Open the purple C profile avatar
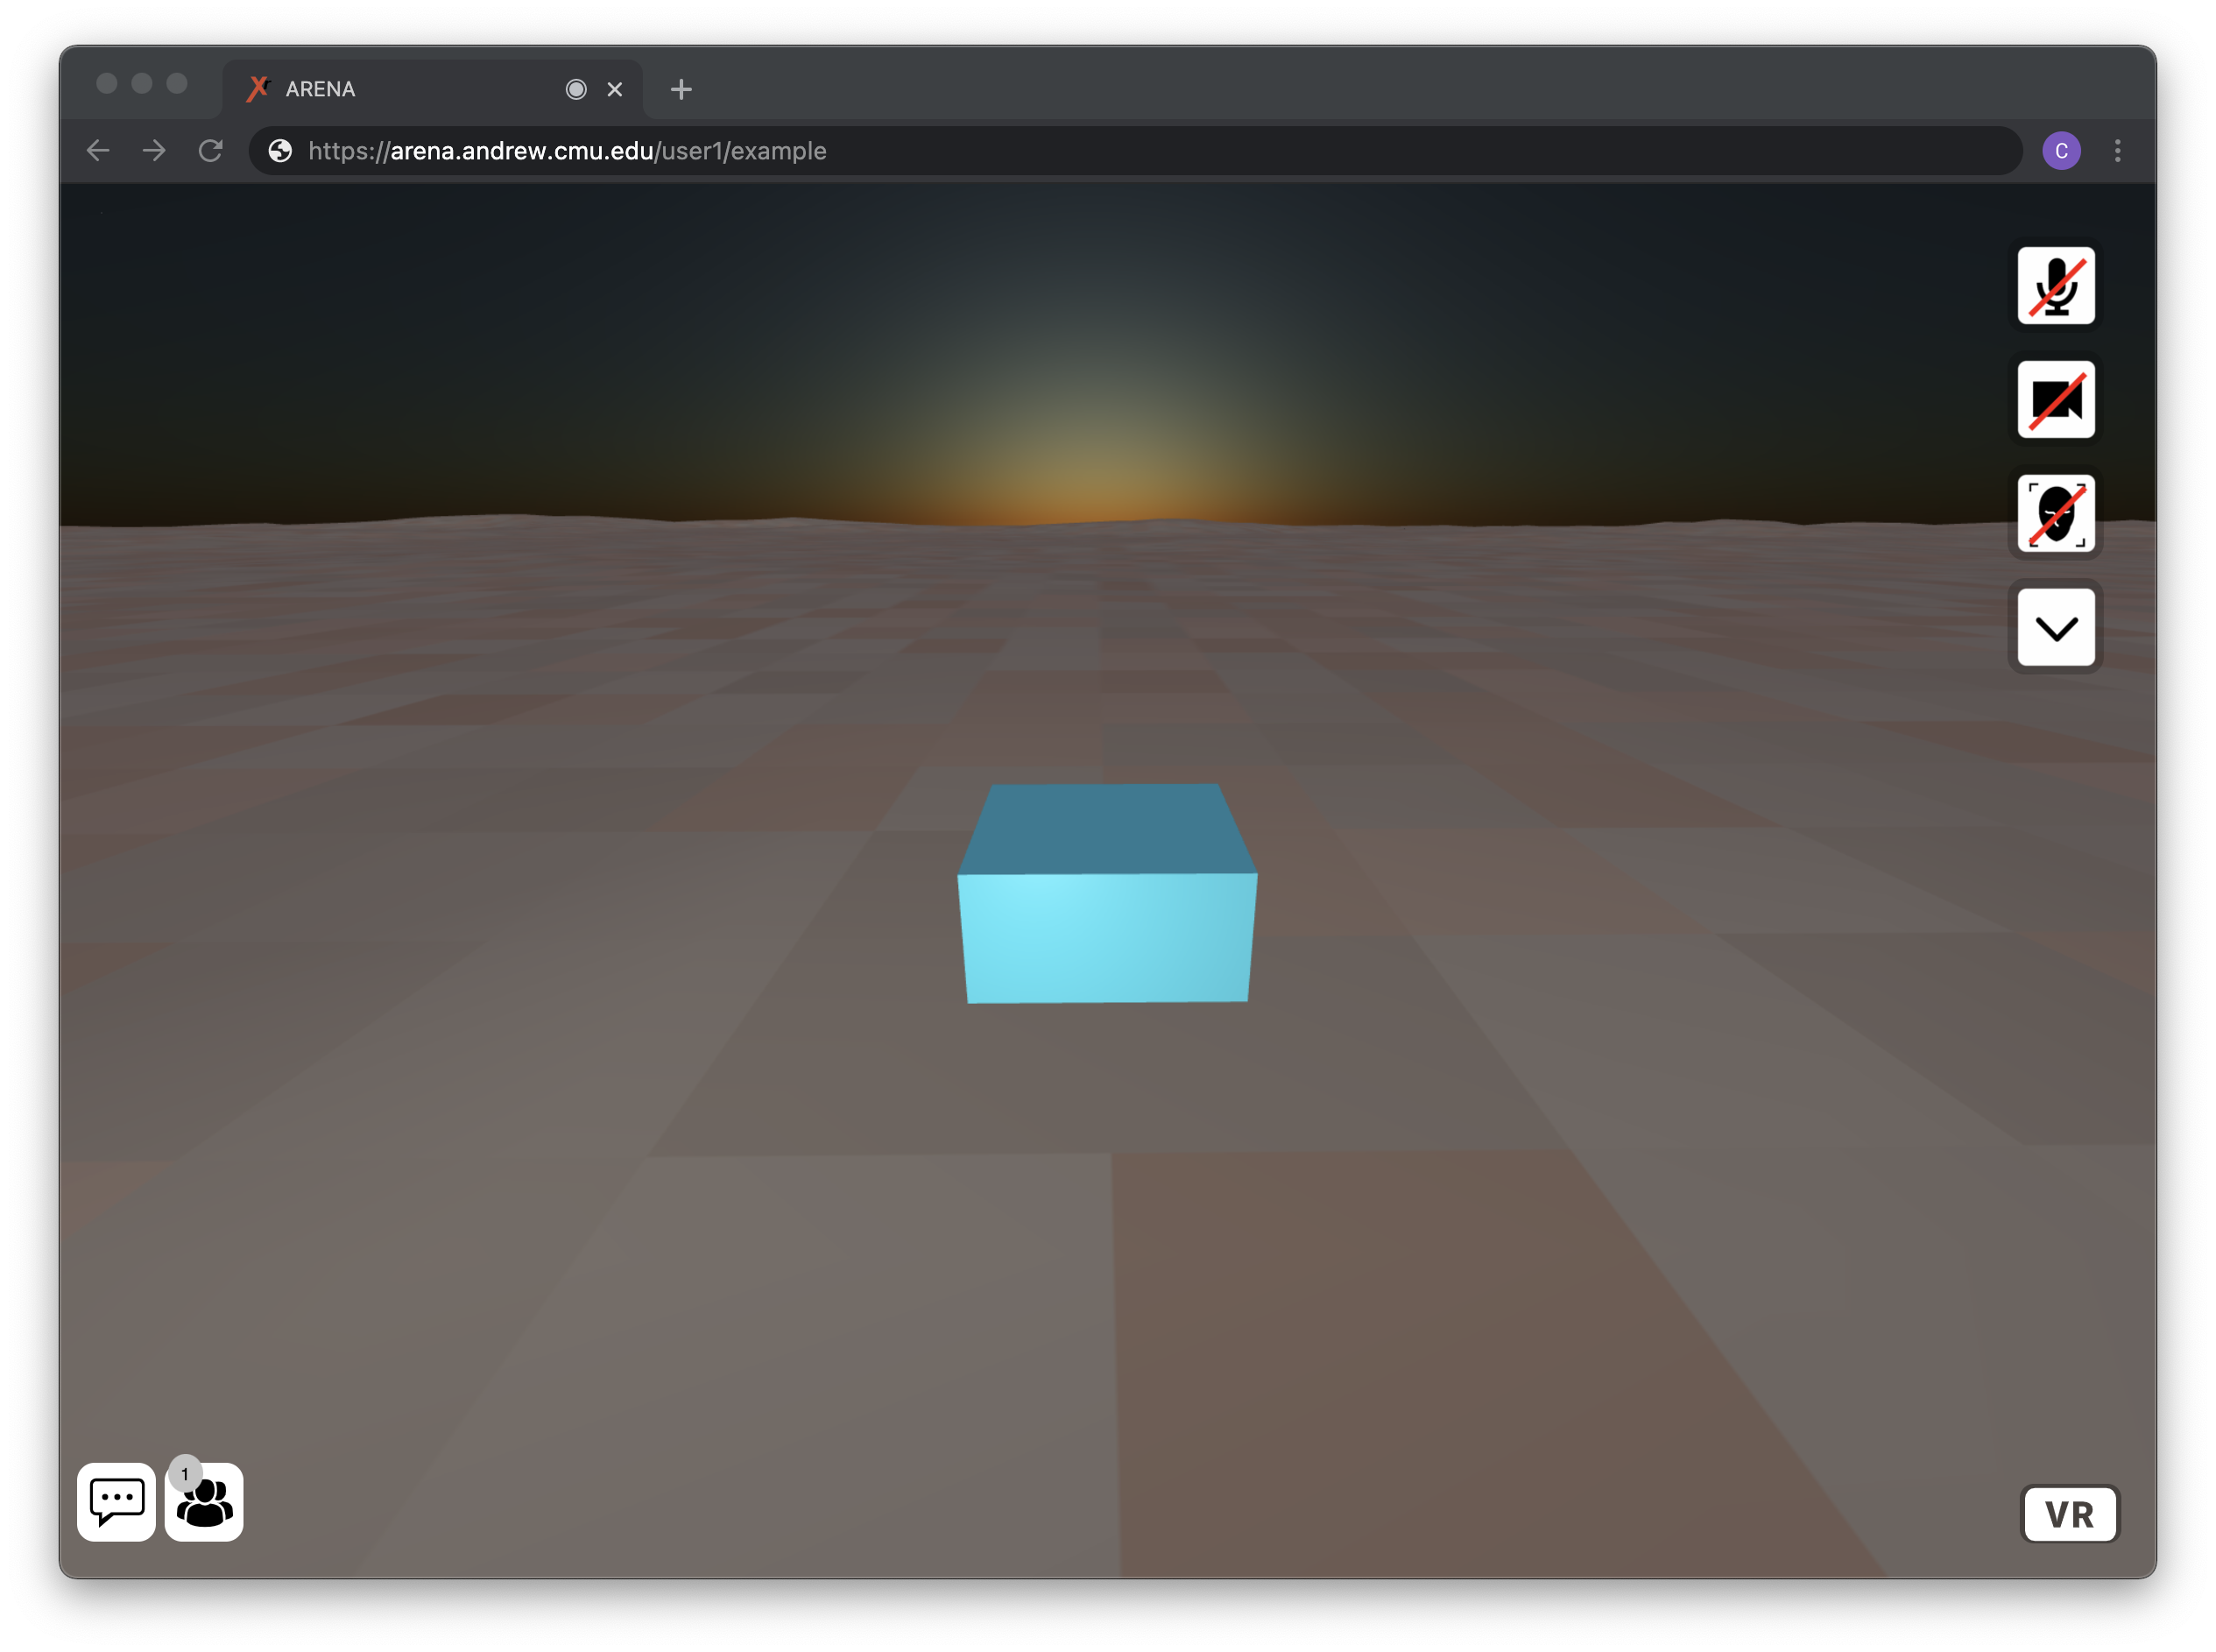Screen dimensions: 2216x1652 pos(2061,151)
